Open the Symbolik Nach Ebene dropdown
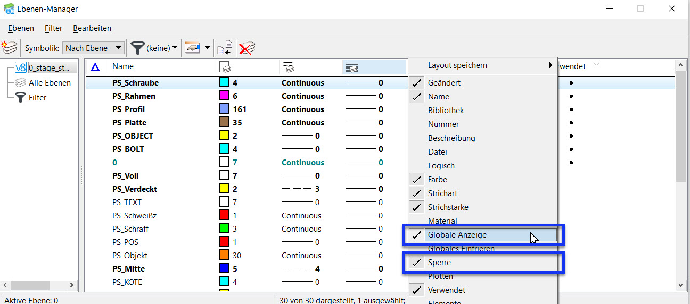This screenshot has height=304, width=690. [93, 48]
